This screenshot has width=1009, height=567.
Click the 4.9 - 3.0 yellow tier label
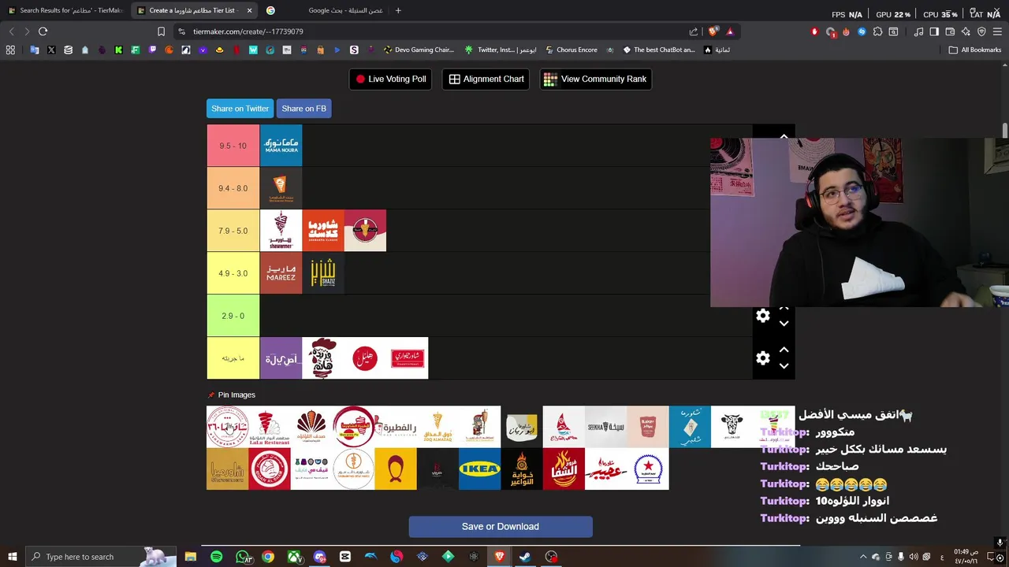(233, 273)
